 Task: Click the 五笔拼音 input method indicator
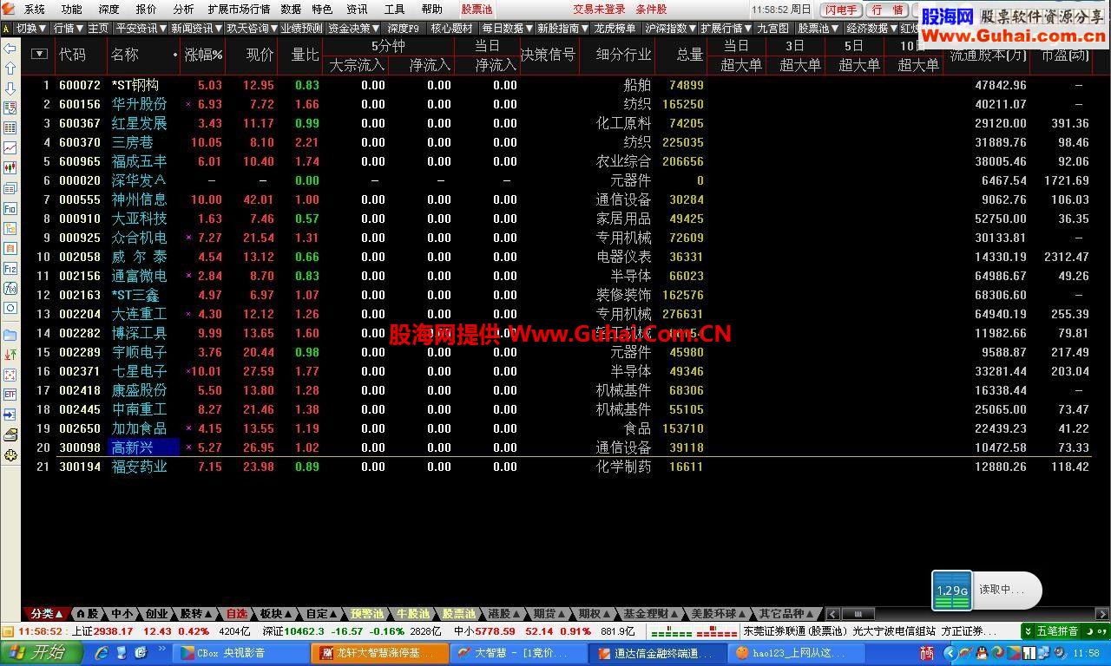click(1057, 631)
